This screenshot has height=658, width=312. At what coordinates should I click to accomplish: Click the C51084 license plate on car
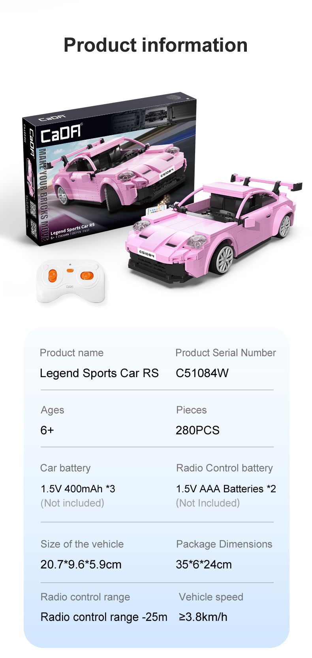click(x=147, y=254)
